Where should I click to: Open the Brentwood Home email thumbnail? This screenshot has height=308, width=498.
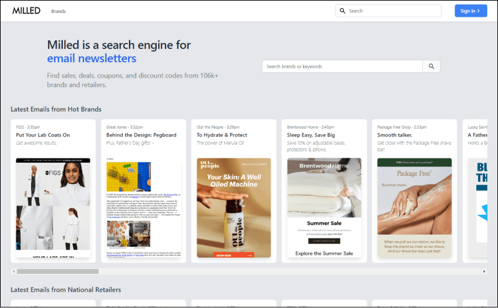tap(324, 207)
